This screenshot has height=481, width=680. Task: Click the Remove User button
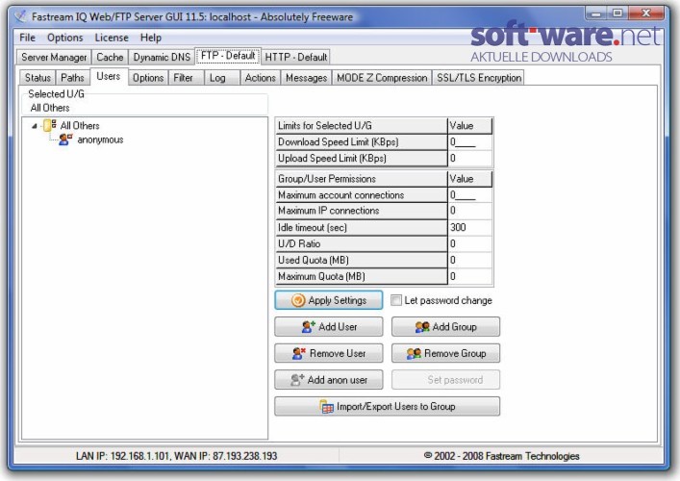[329, 353]
